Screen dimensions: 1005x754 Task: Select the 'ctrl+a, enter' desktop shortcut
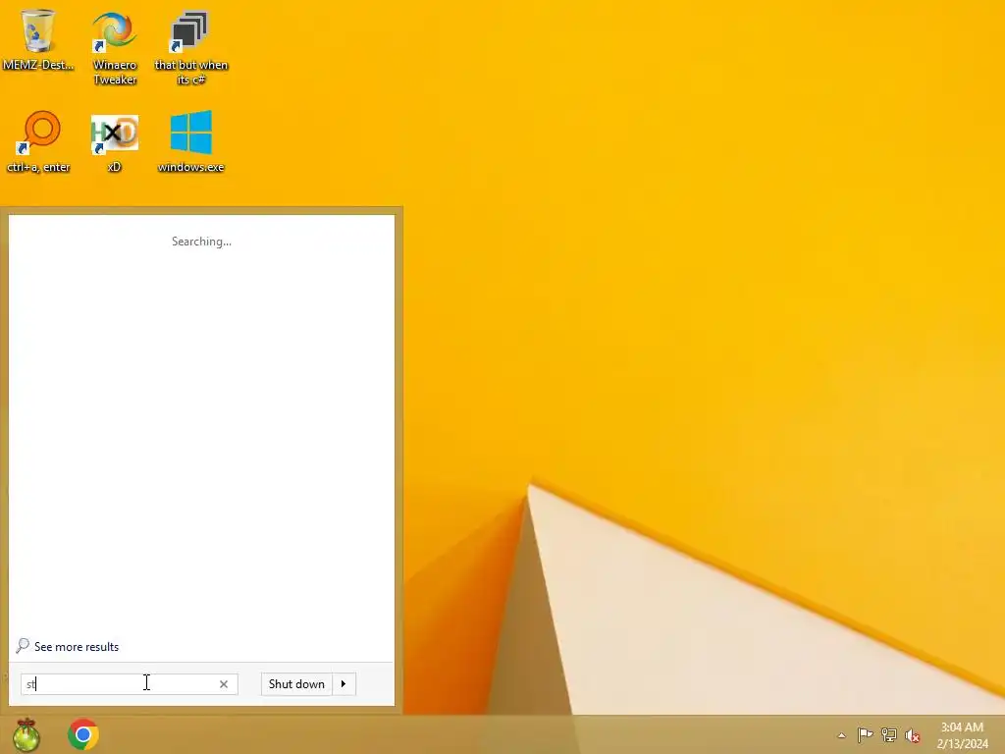click(38, 141)
